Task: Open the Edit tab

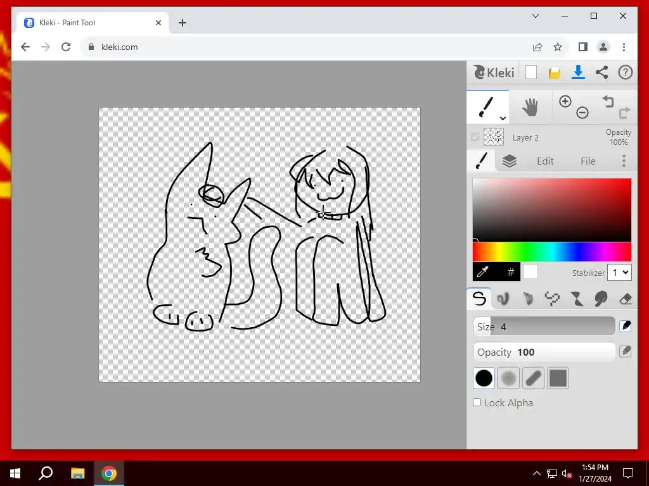Action: [x=545, y=161]
